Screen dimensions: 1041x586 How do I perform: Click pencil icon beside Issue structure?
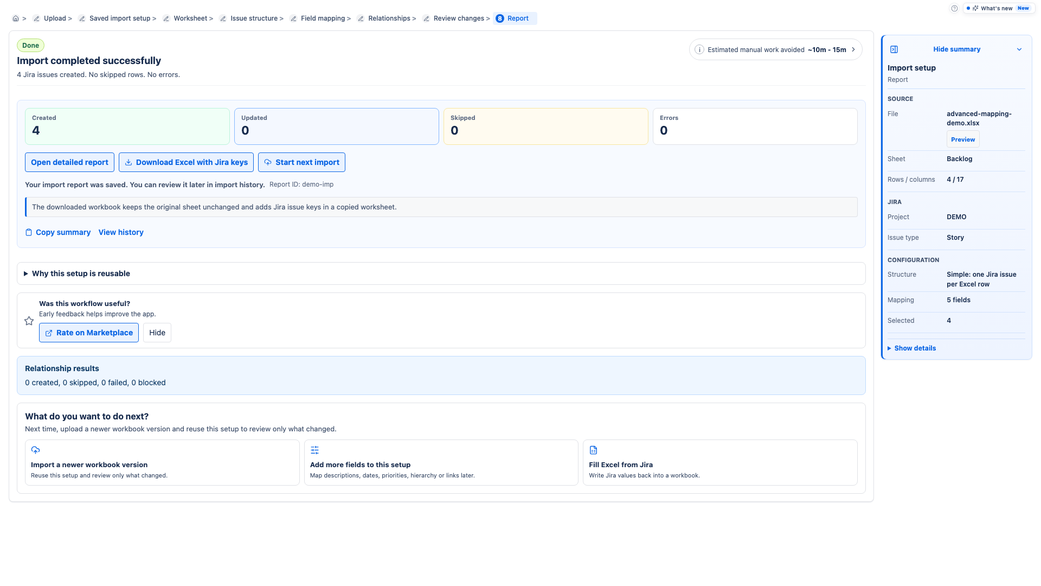223,18
